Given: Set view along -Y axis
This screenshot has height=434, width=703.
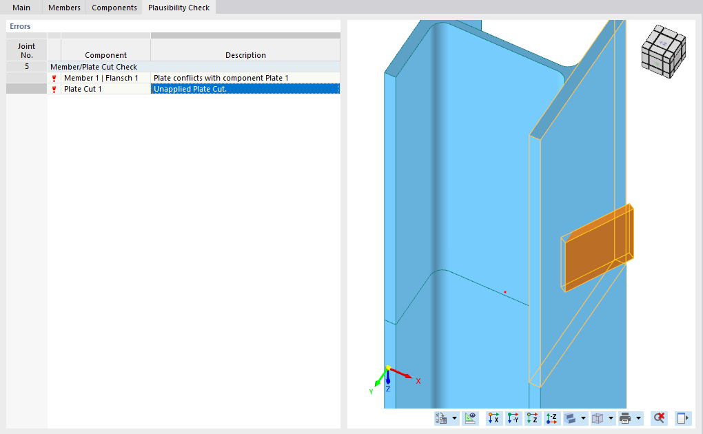Looking at the screenshot, I should click(513, 418).
